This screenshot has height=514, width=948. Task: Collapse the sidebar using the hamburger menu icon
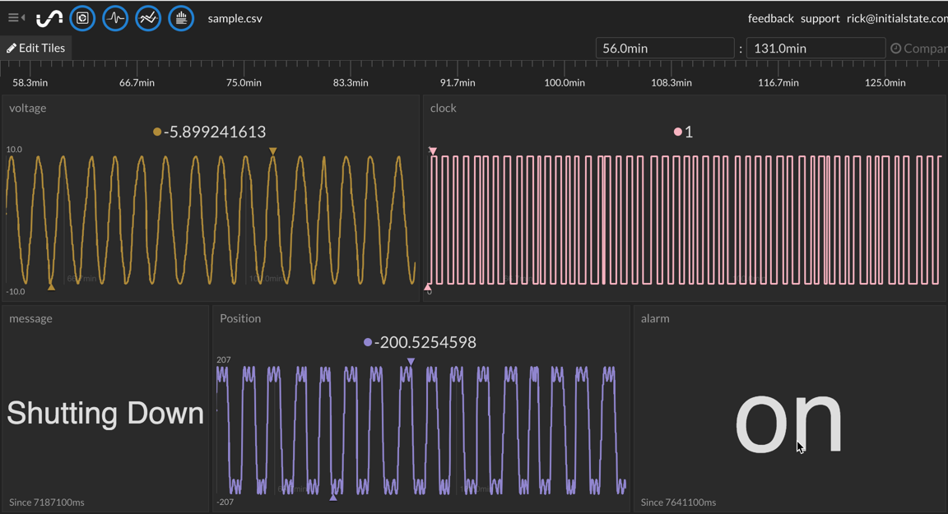15,17
